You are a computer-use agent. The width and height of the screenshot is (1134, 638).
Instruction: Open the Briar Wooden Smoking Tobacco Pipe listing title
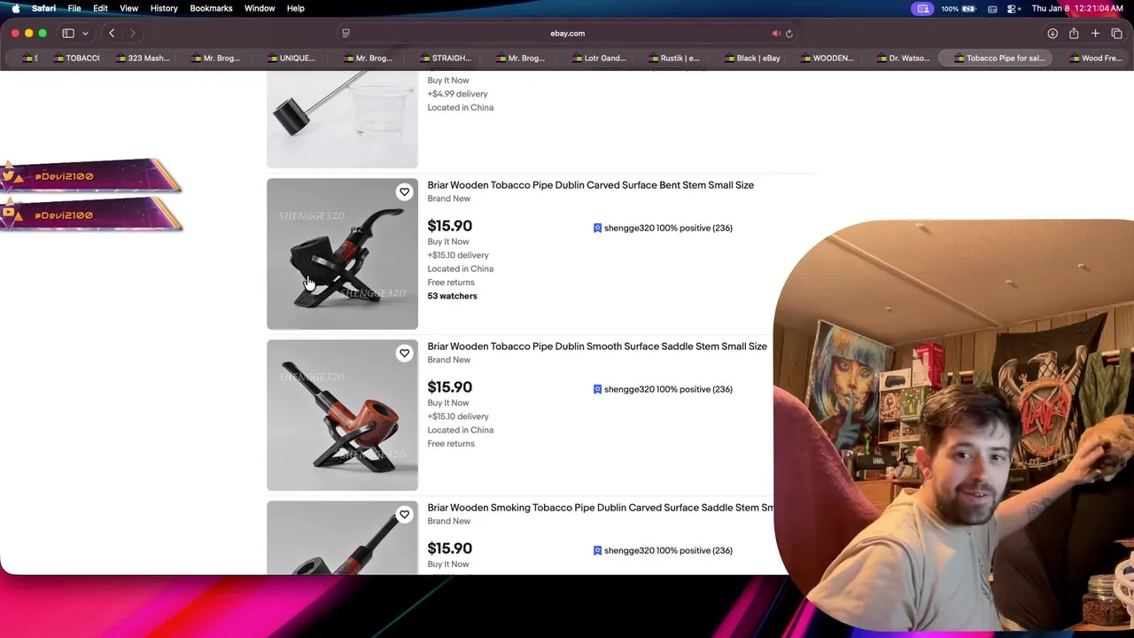click(x=601, y=508)
